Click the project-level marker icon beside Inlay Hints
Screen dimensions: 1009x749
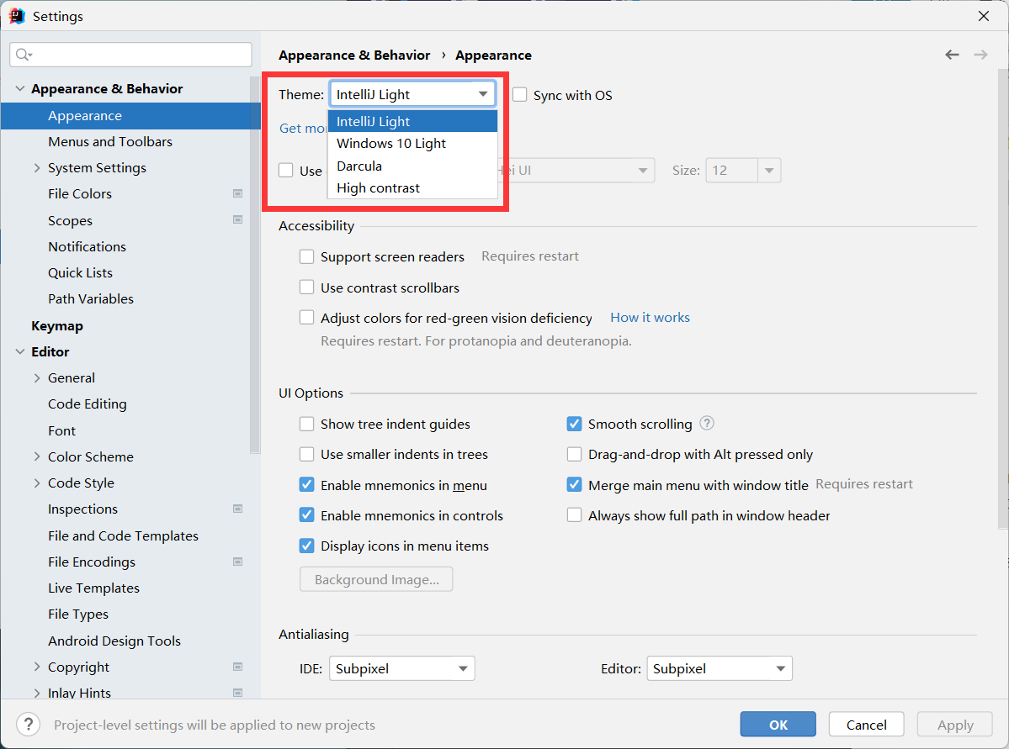[x=237, y=693]
